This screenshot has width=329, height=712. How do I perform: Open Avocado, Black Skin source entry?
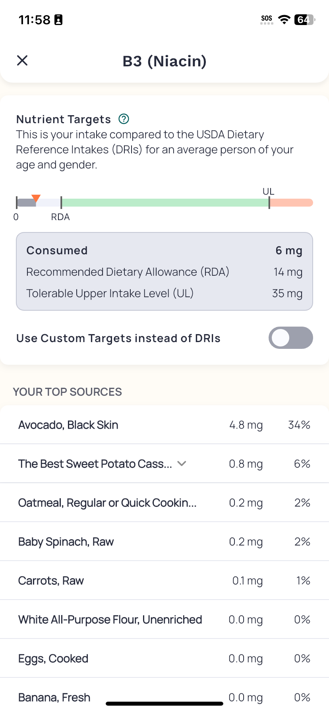click(164, 425)
